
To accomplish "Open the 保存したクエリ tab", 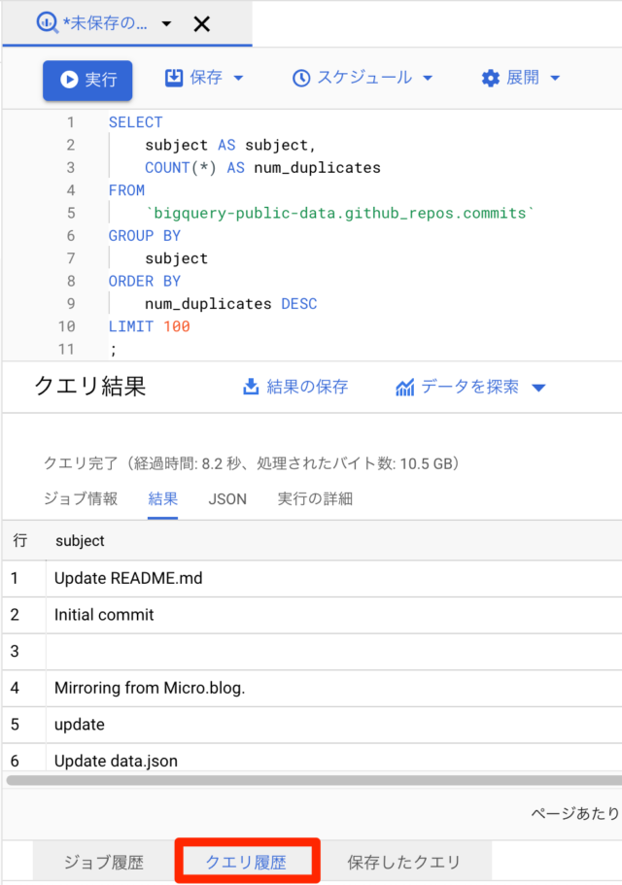I will tap(403, 862).
